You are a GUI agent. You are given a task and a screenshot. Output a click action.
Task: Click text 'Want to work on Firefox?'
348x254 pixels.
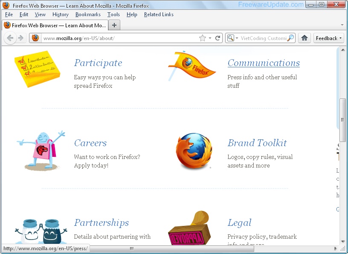107,157
